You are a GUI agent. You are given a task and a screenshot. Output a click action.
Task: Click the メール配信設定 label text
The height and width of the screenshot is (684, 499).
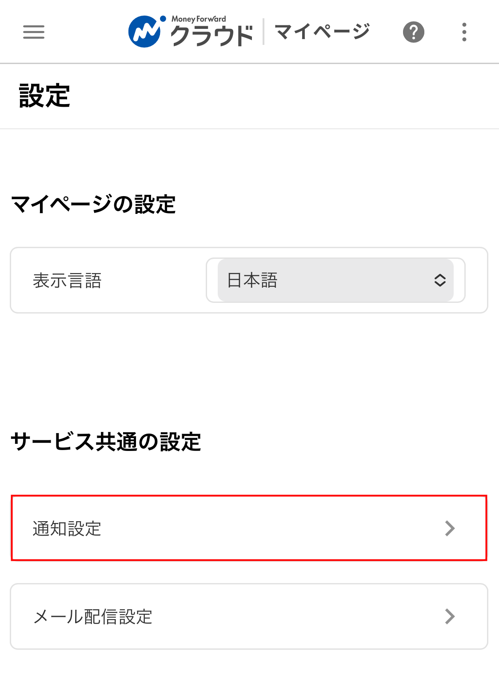coord(93,617)
